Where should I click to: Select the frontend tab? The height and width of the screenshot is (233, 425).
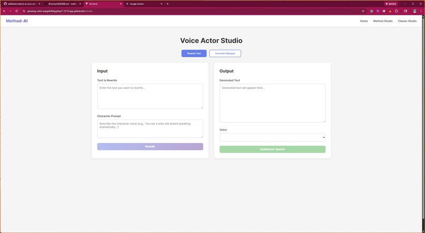coord(103,4)
